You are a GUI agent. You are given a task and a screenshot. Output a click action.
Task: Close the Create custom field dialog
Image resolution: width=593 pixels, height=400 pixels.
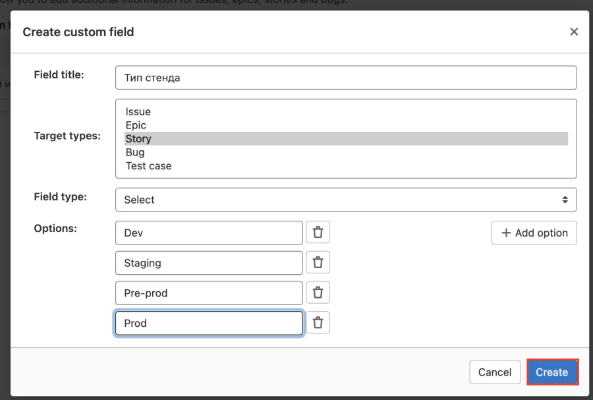click(574, 32)
